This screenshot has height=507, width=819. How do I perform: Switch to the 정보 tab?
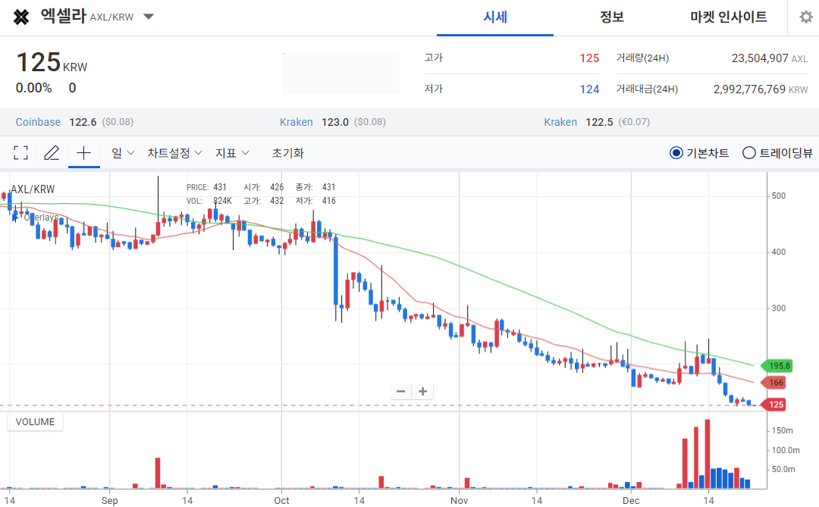[x=611, y=17]
